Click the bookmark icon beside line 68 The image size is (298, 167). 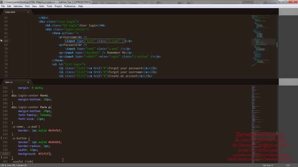pos(1,41)
